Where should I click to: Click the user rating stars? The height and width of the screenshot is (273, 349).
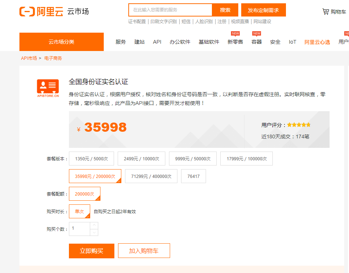(x=299, y=125)
